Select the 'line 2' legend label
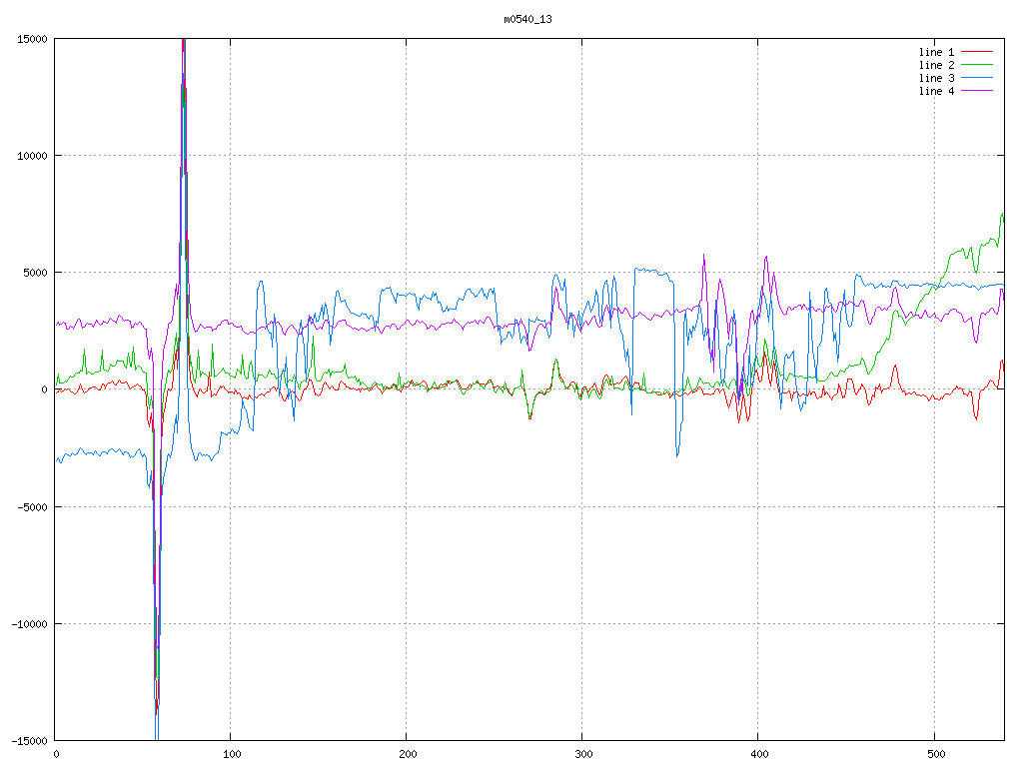1023x767 pixels. click(x=936, y=65)
